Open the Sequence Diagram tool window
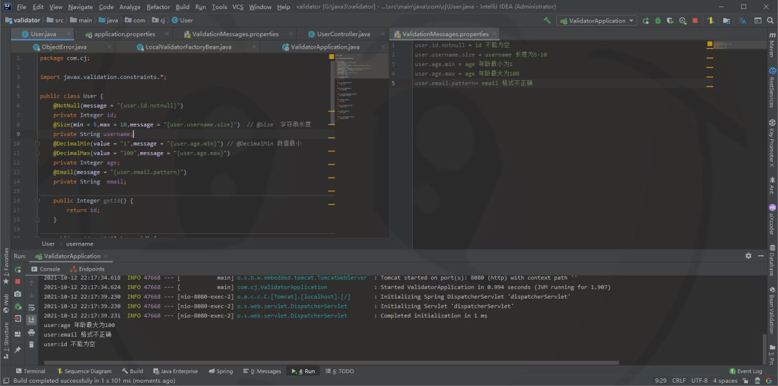Viewport: 778px width, 386px height. pyautogui.click(x=84, y=371)
